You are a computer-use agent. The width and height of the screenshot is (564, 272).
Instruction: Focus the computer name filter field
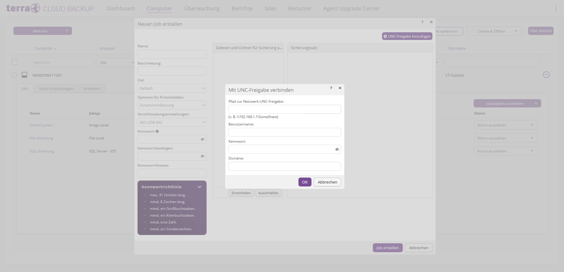click(63, 62)
